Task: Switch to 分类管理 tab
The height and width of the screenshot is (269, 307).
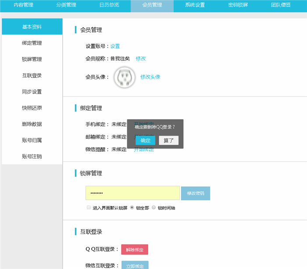Action: [x=66, y=5]
